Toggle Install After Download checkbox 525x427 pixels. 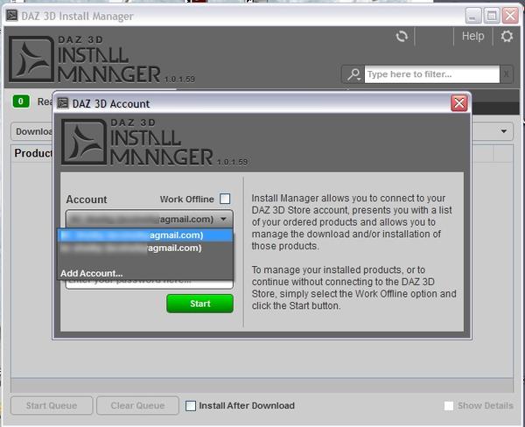click(191, 406)
